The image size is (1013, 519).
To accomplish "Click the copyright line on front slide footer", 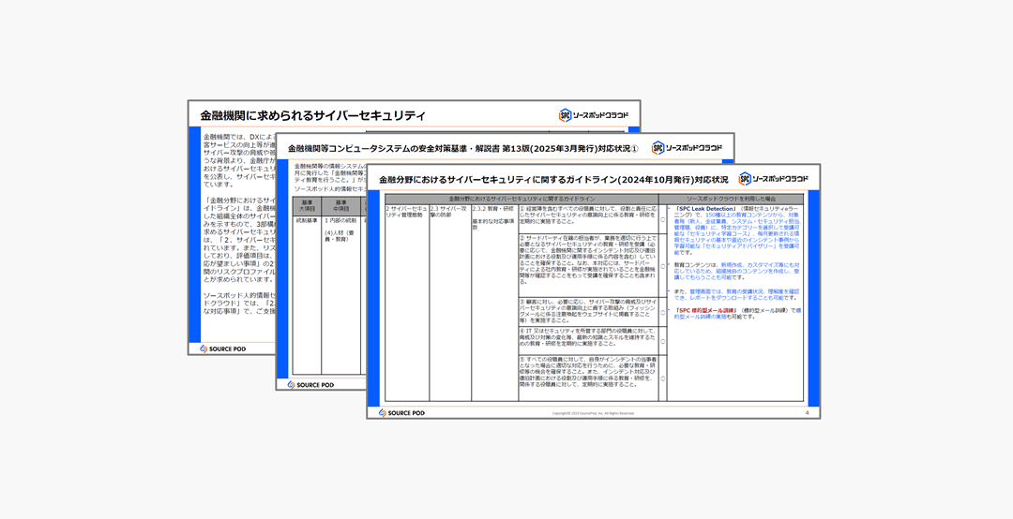I will click(x=593, y=413).
